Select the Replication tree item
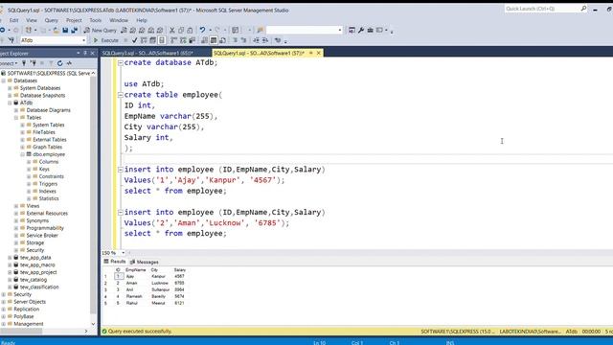The height and width of the screenshot is (345, 613). tap(27, 310)
